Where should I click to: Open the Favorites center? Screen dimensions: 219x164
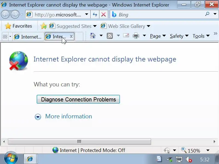(18, 26)
